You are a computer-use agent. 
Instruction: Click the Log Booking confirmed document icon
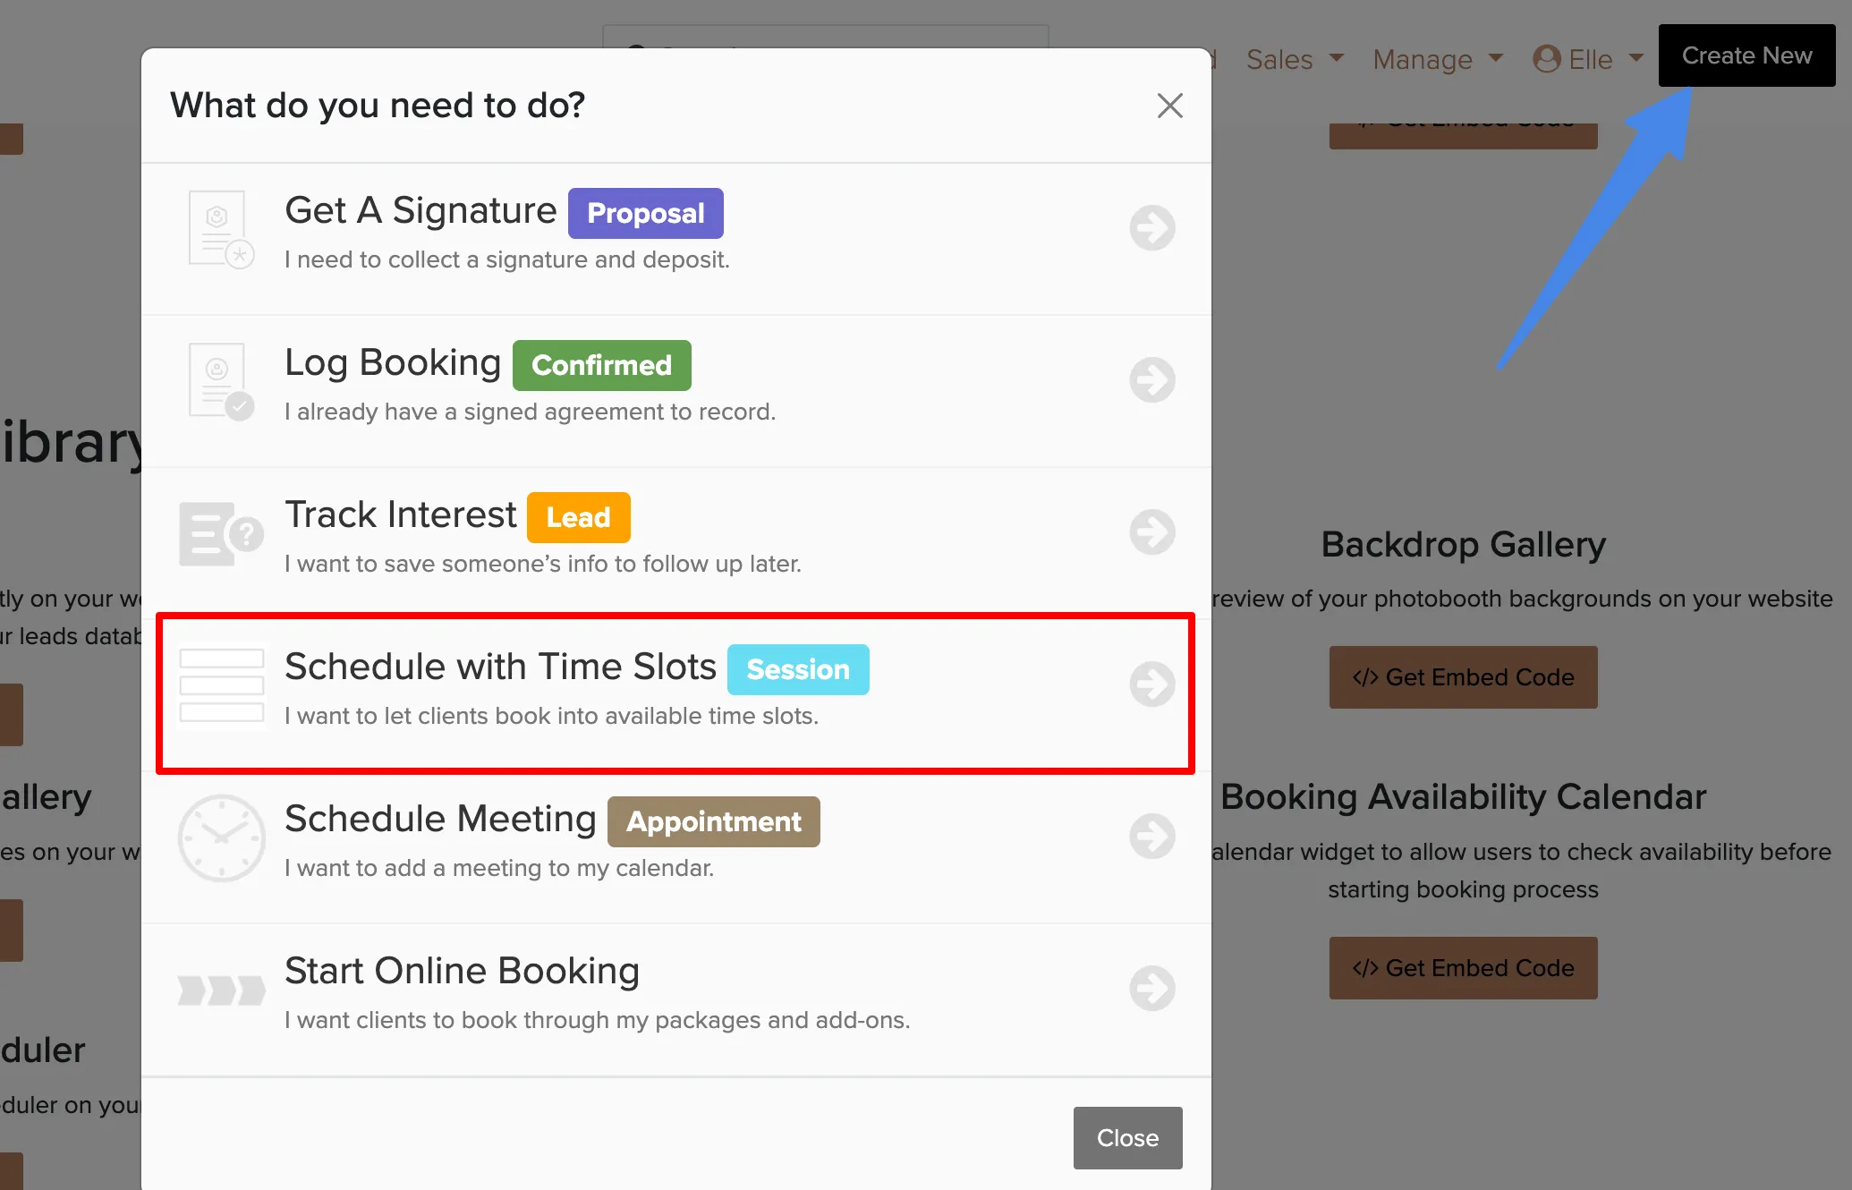tap(221, 381)
